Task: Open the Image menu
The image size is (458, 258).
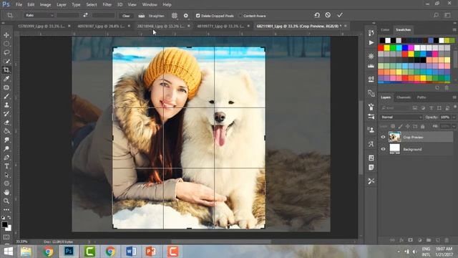Action: click(x=45, y=5)
